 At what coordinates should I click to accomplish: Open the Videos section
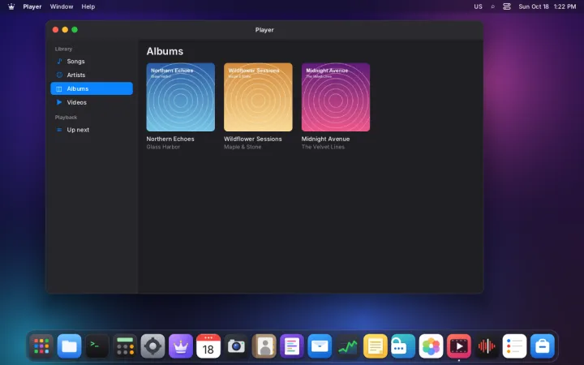pos(92,102)
